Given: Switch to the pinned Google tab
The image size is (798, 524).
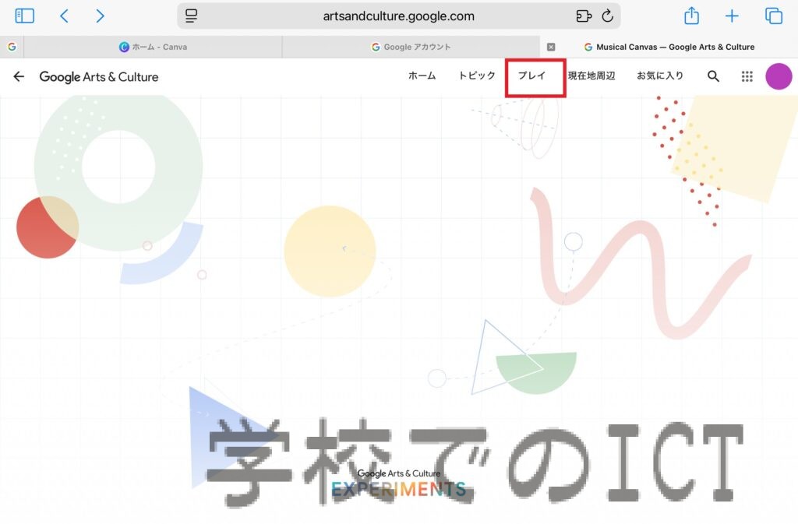Looking at the screenshot, I should [12, 47].
